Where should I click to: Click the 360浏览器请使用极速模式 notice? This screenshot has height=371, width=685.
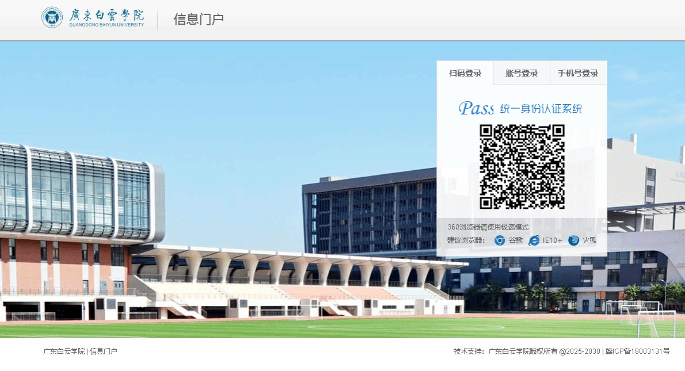[x=488, y=227]
